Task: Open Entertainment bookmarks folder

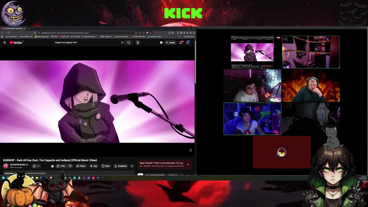Action: click(x=11, y=37)
